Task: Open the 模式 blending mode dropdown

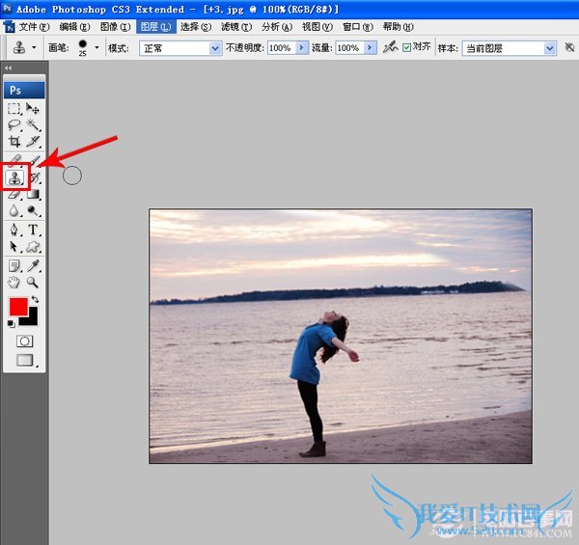Action: tap(180, 47)
